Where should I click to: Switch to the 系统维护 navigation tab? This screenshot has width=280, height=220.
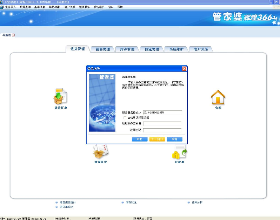click(x=176, y=49)
